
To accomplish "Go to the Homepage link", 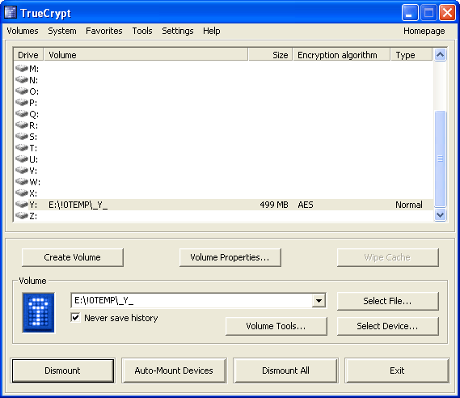I will tap(424, 31).
